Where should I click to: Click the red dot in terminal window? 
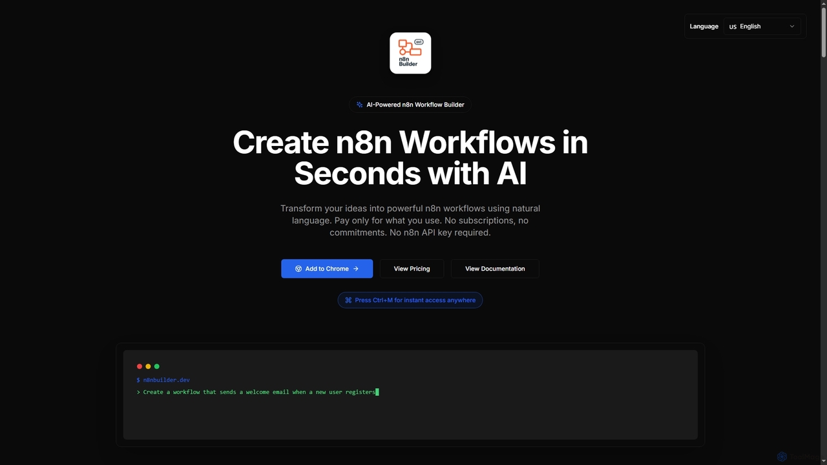140,366
